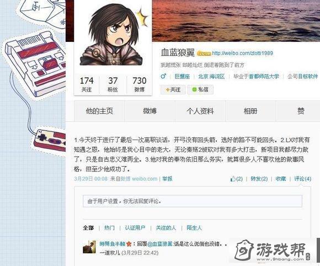Follow the user with +关注 button
The image size is (320, 266).
tap(173, 89)
